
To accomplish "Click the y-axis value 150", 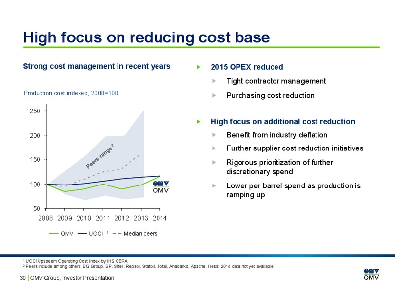I will (35, 160).
